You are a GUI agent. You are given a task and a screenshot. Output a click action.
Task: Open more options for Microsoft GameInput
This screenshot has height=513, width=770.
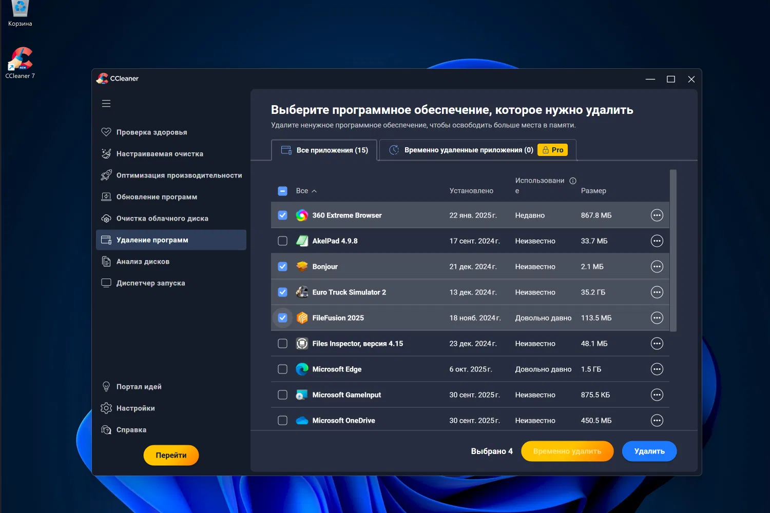tap(657, 395)
